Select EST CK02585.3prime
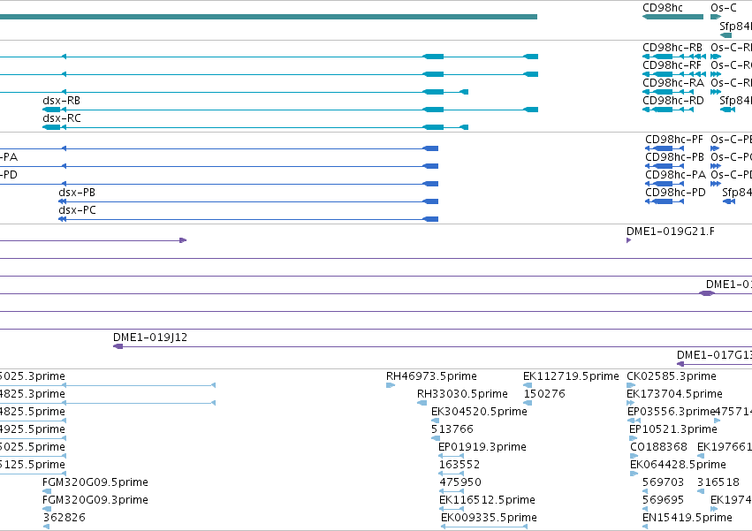Screen dimensions: 752x531 click(x=672, y=376)
